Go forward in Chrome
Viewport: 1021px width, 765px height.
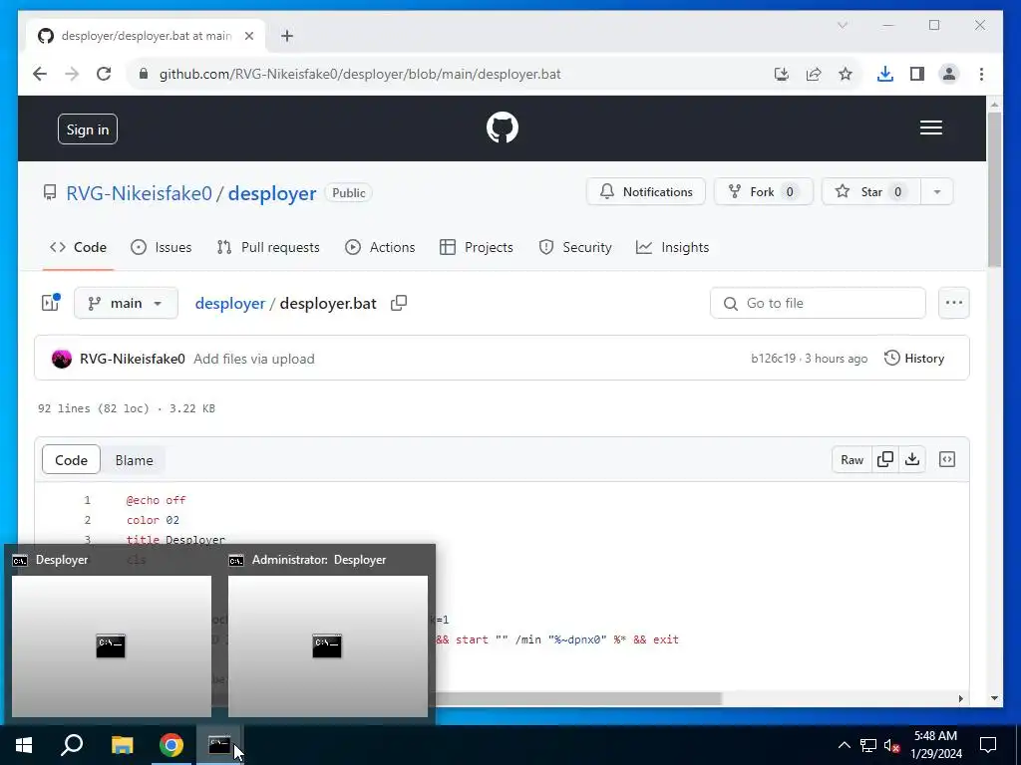tap(72, 74)
